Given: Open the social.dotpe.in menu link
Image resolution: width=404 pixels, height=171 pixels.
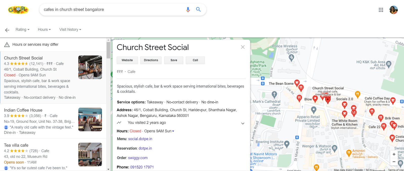Looking at the screenshot, I should [140, 139].
